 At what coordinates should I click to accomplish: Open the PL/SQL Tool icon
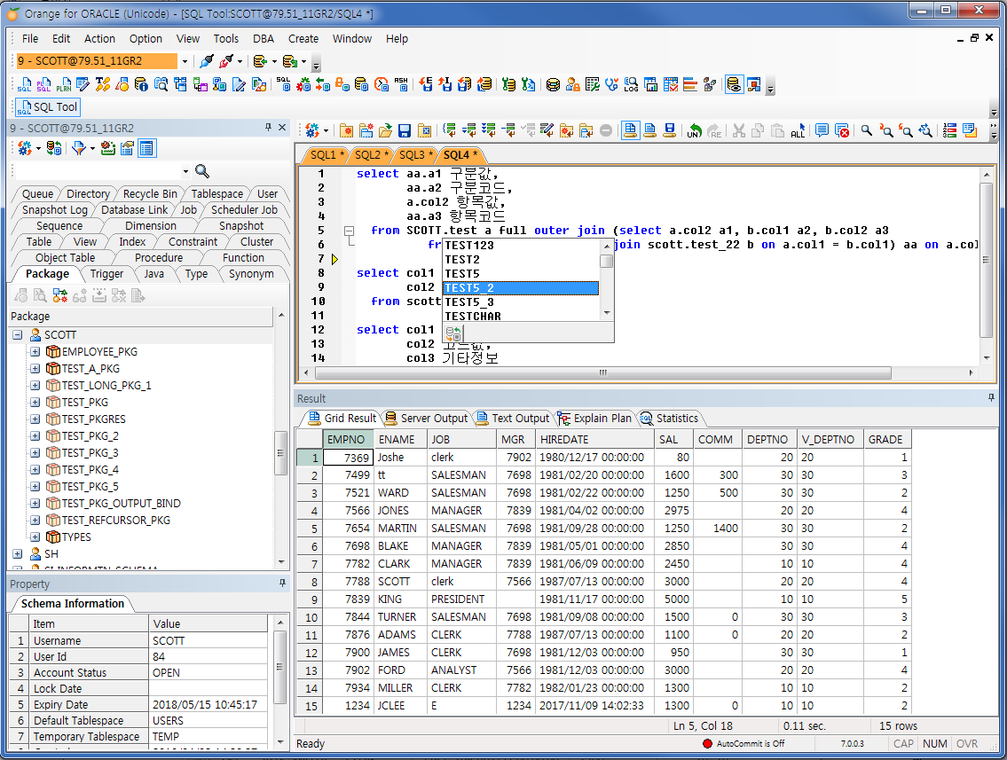point(43,85)
